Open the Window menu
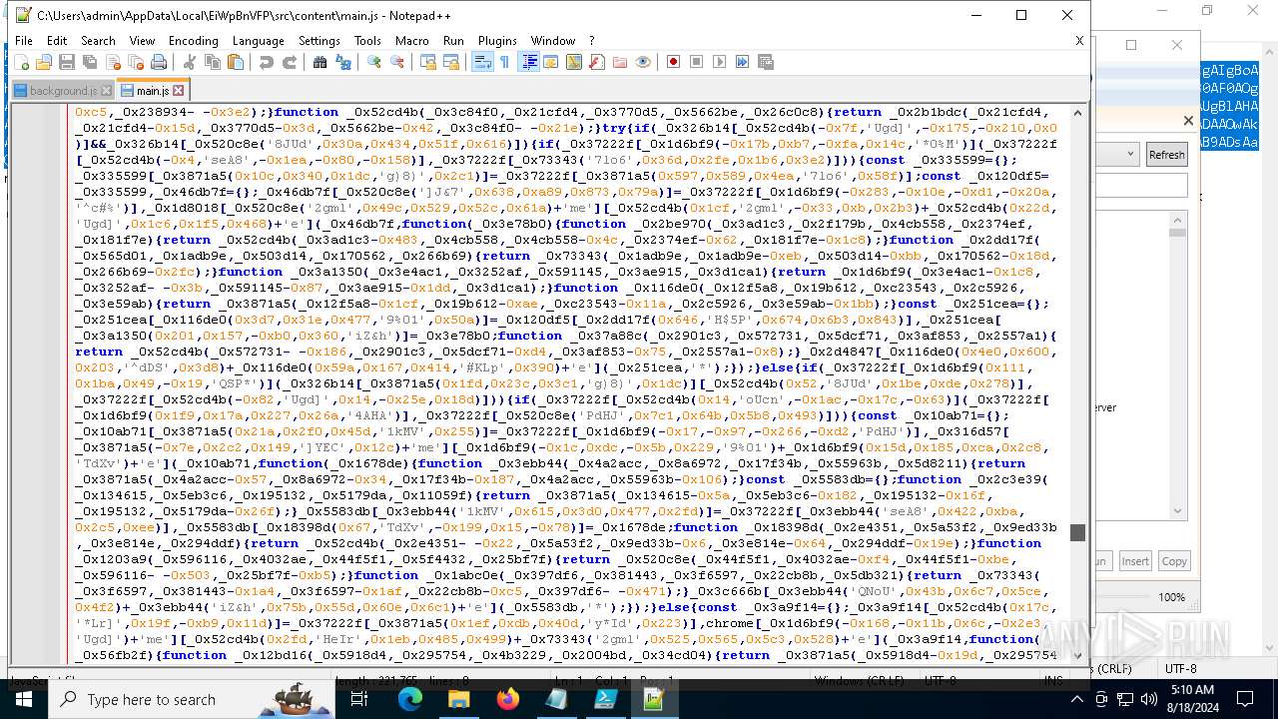Image resolution: width=1278 pixels, height=719 pixels. (553, 41)
